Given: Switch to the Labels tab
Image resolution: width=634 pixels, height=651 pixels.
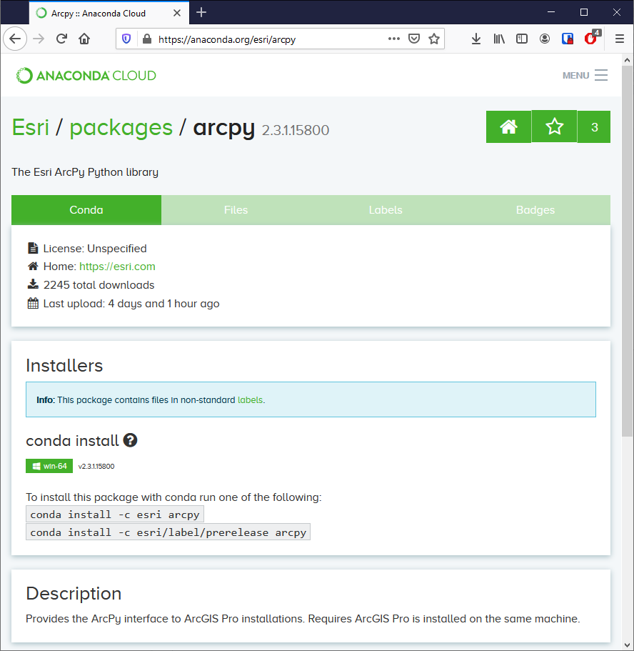Looking at the screenshot, I should tap(386, 210).
